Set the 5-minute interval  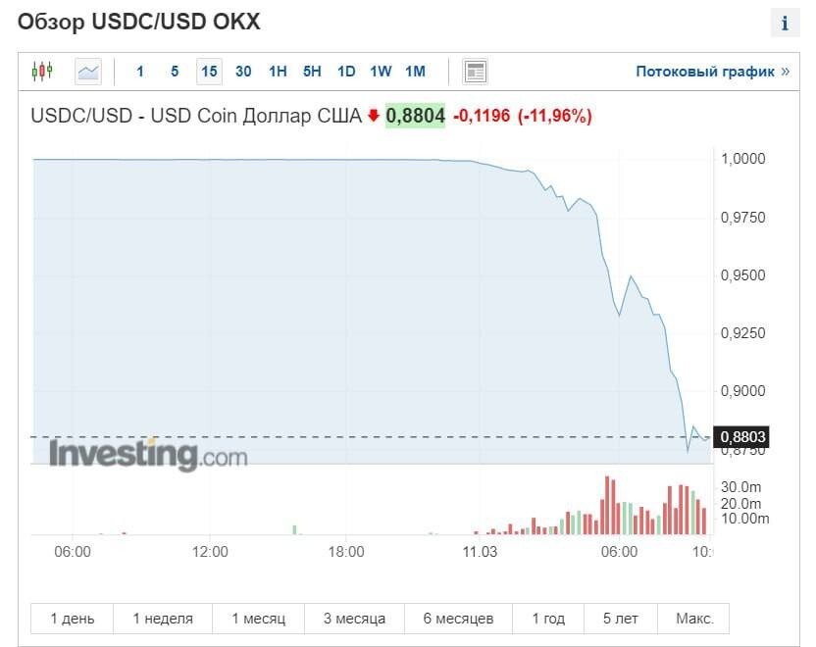point(175,71)
